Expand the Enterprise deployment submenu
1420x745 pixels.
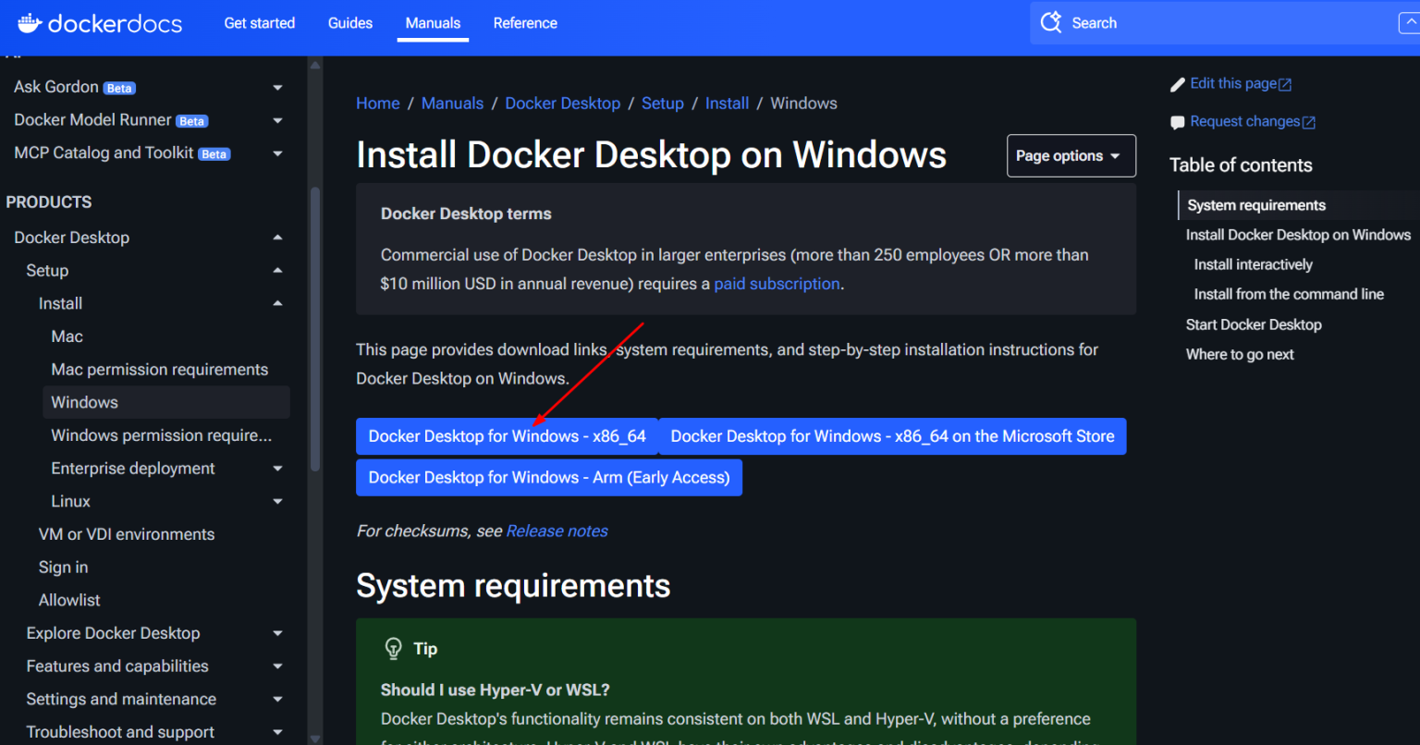coord(277,469)
